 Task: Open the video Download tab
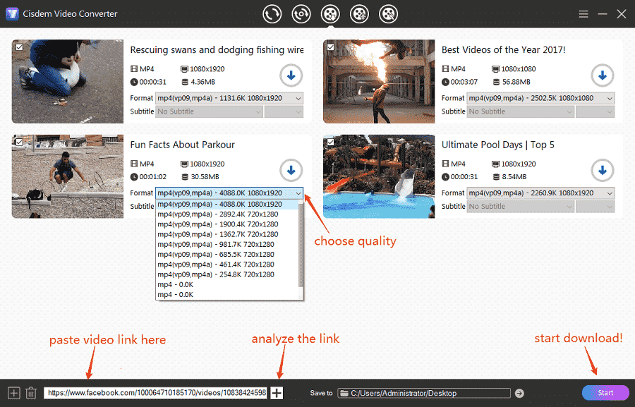[330, 14]
